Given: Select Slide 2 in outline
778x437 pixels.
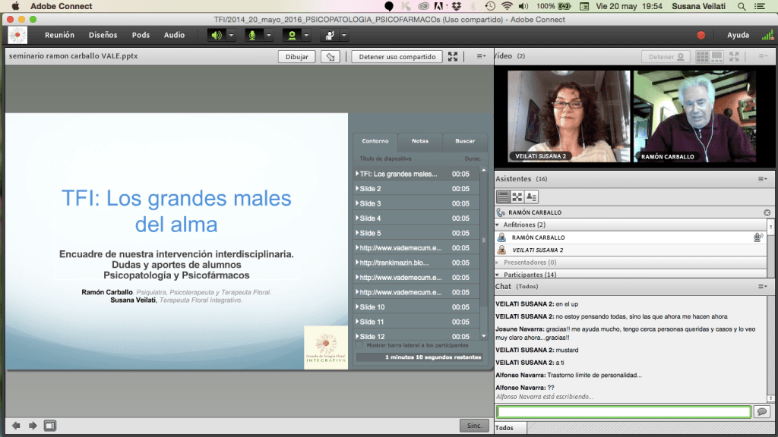Looking at the screenshot, I should (416, 189).
